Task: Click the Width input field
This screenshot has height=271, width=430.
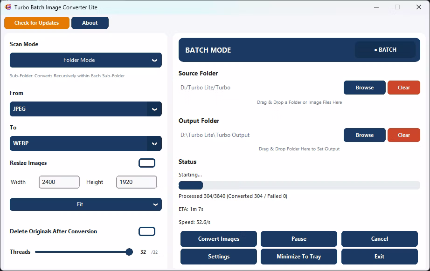Action: (x=59, y=182)
